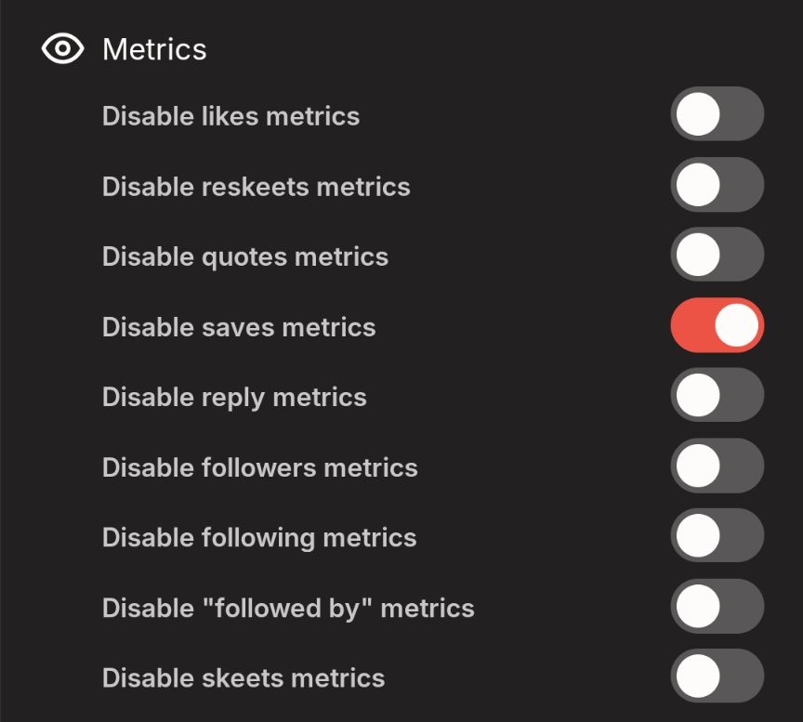Activate the skeets metrics toggle switch
The width and height of the screenshot is (803, 722).
(x=717, y=676)
